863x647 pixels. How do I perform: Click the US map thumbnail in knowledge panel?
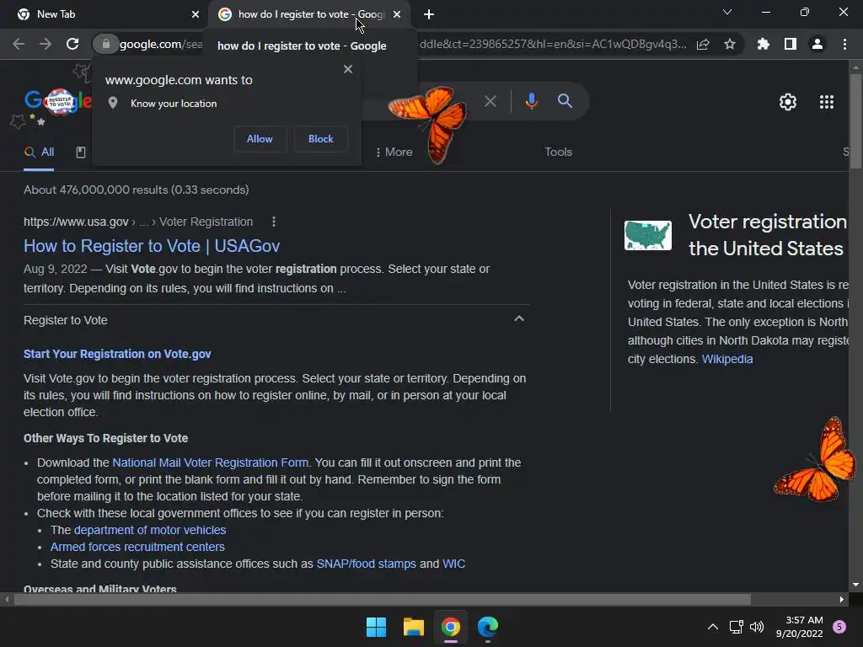(x=648, y=236)
